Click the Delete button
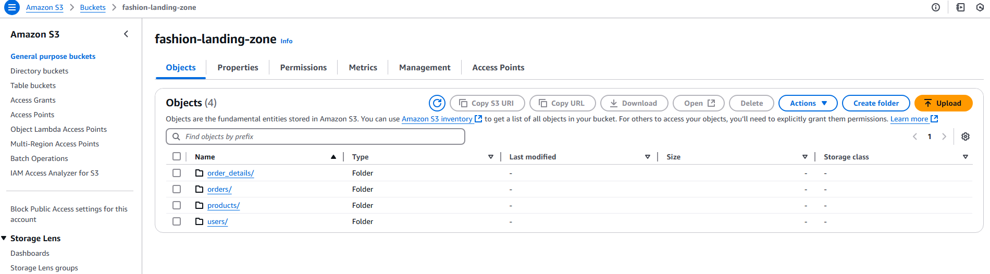Screen dimensions: 990x274 click(751, 103)
